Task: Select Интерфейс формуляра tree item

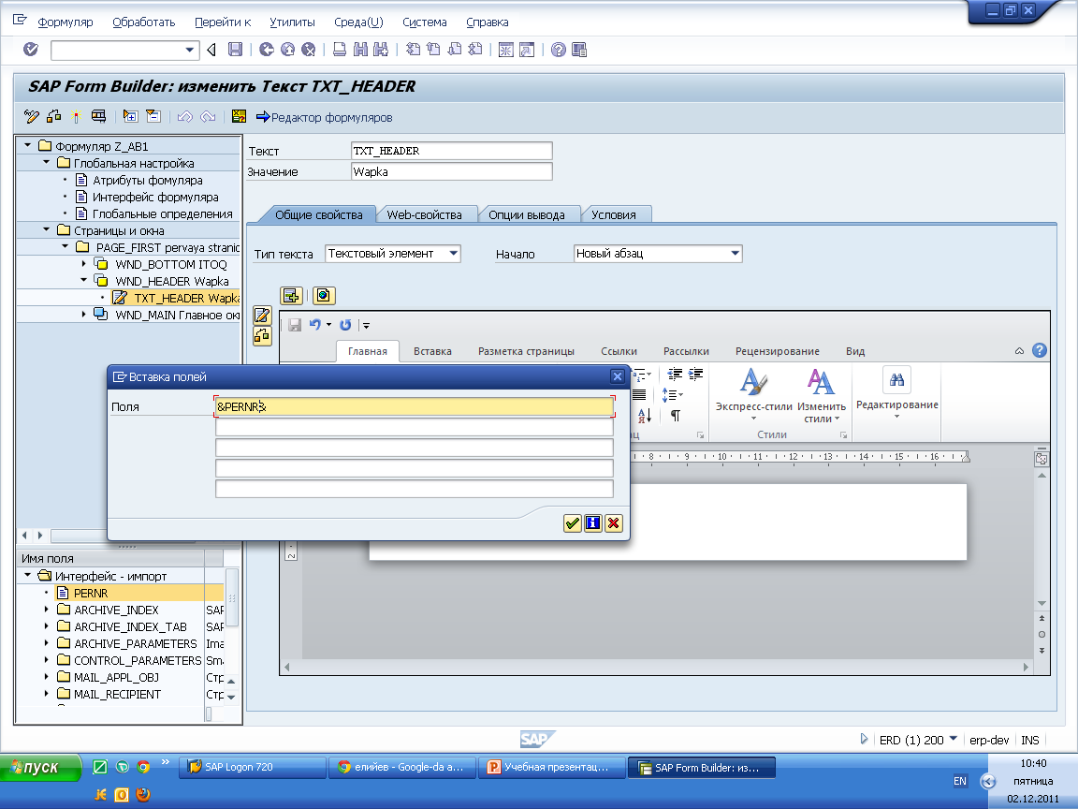Action: tap(155, 197)
